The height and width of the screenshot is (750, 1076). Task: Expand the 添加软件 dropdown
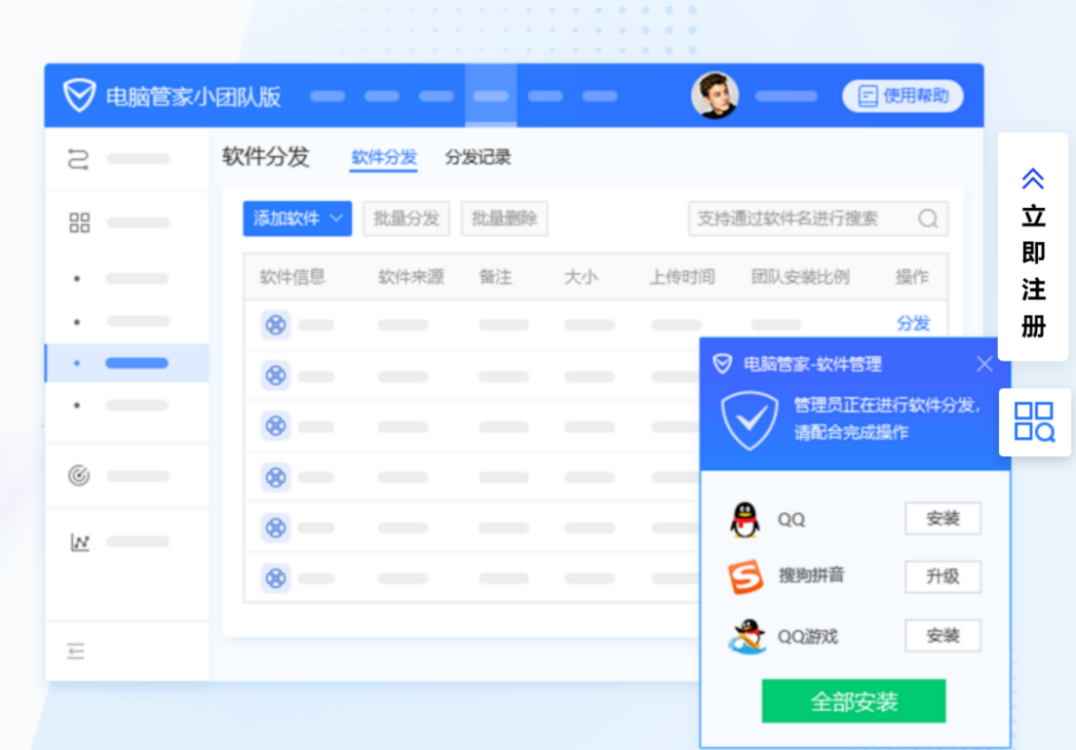pos(296,219)
